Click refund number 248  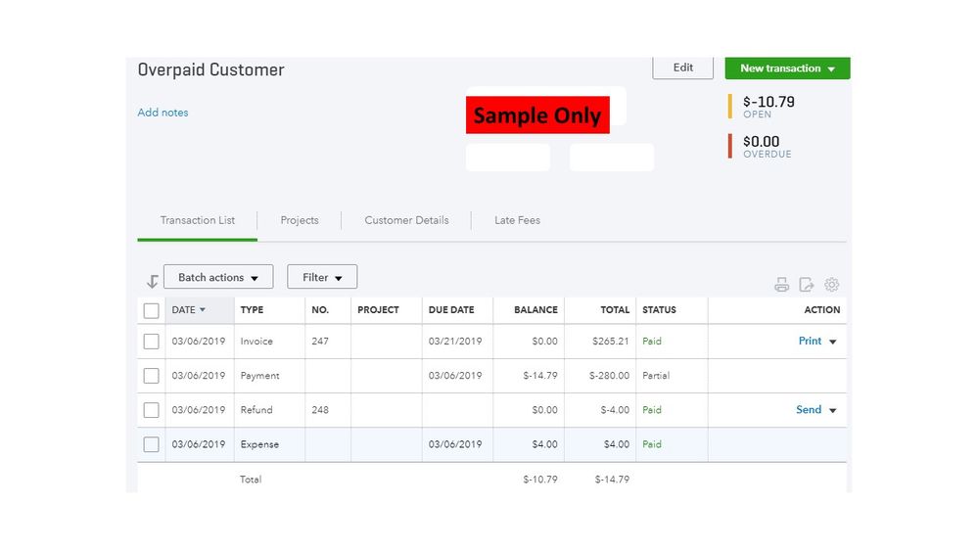click(320, 410)
